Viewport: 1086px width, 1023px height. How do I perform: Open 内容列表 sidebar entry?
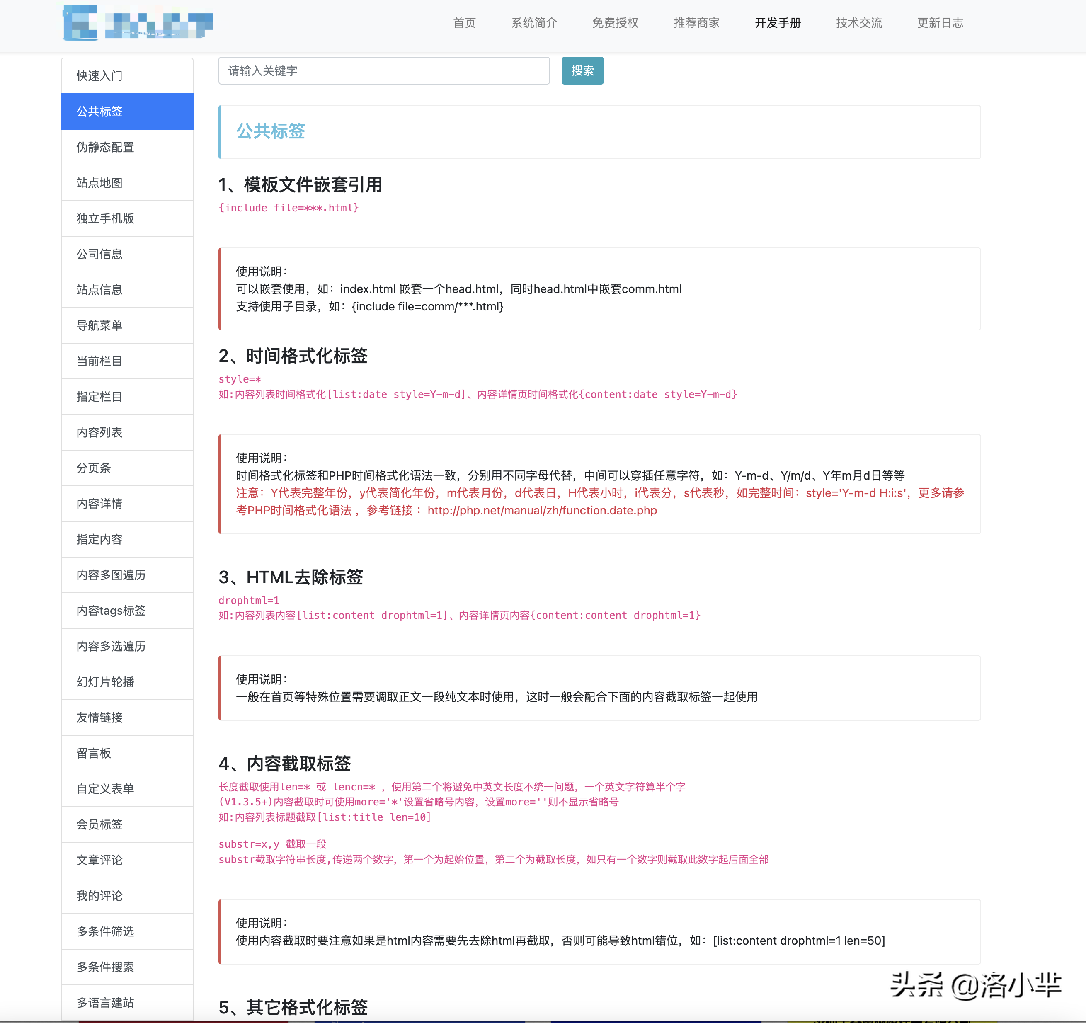point(127,433)
